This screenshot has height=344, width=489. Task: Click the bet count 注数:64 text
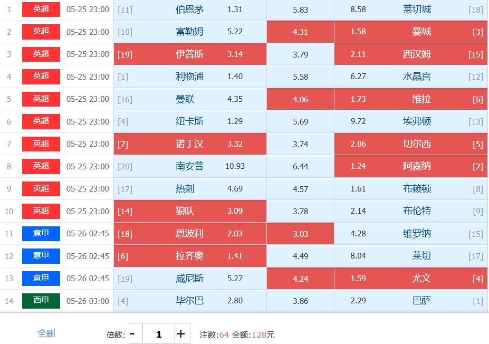coord(214,335)
